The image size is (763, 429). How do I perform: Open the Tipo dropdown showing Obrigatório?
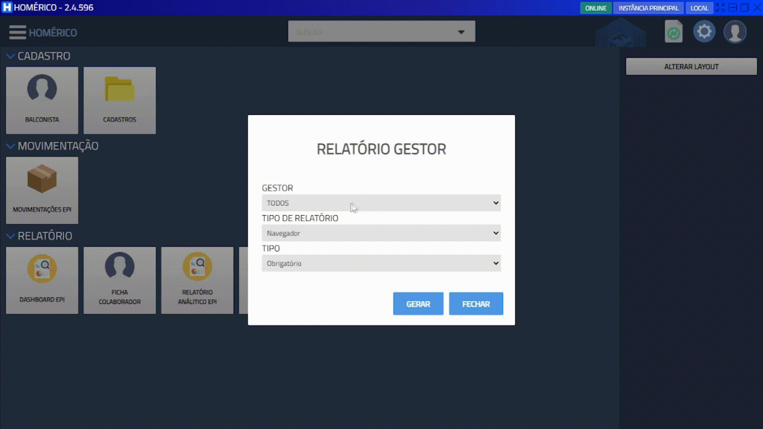381,263
